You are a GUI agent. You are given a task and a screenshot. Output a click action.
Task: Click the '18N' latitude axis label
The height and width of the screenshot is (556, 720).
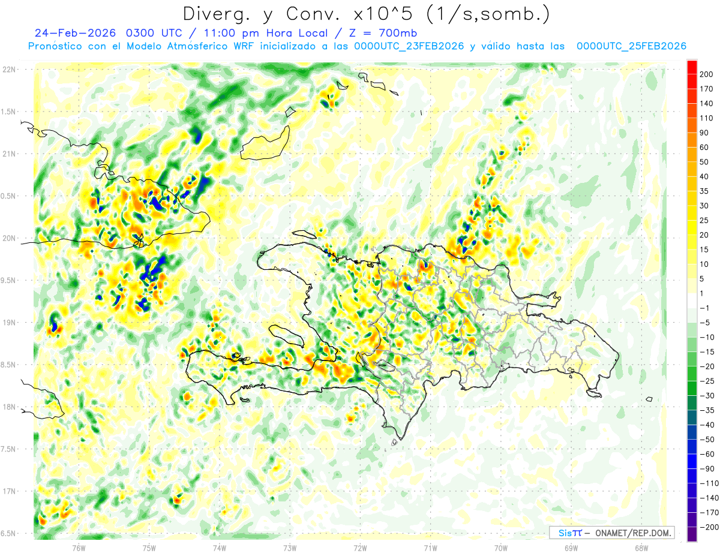9,407
